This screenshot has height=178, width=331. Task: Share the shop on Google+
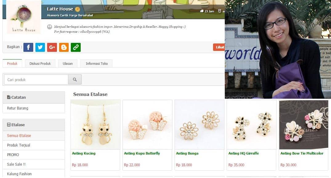pyautogui.click(x=52, y=47)
